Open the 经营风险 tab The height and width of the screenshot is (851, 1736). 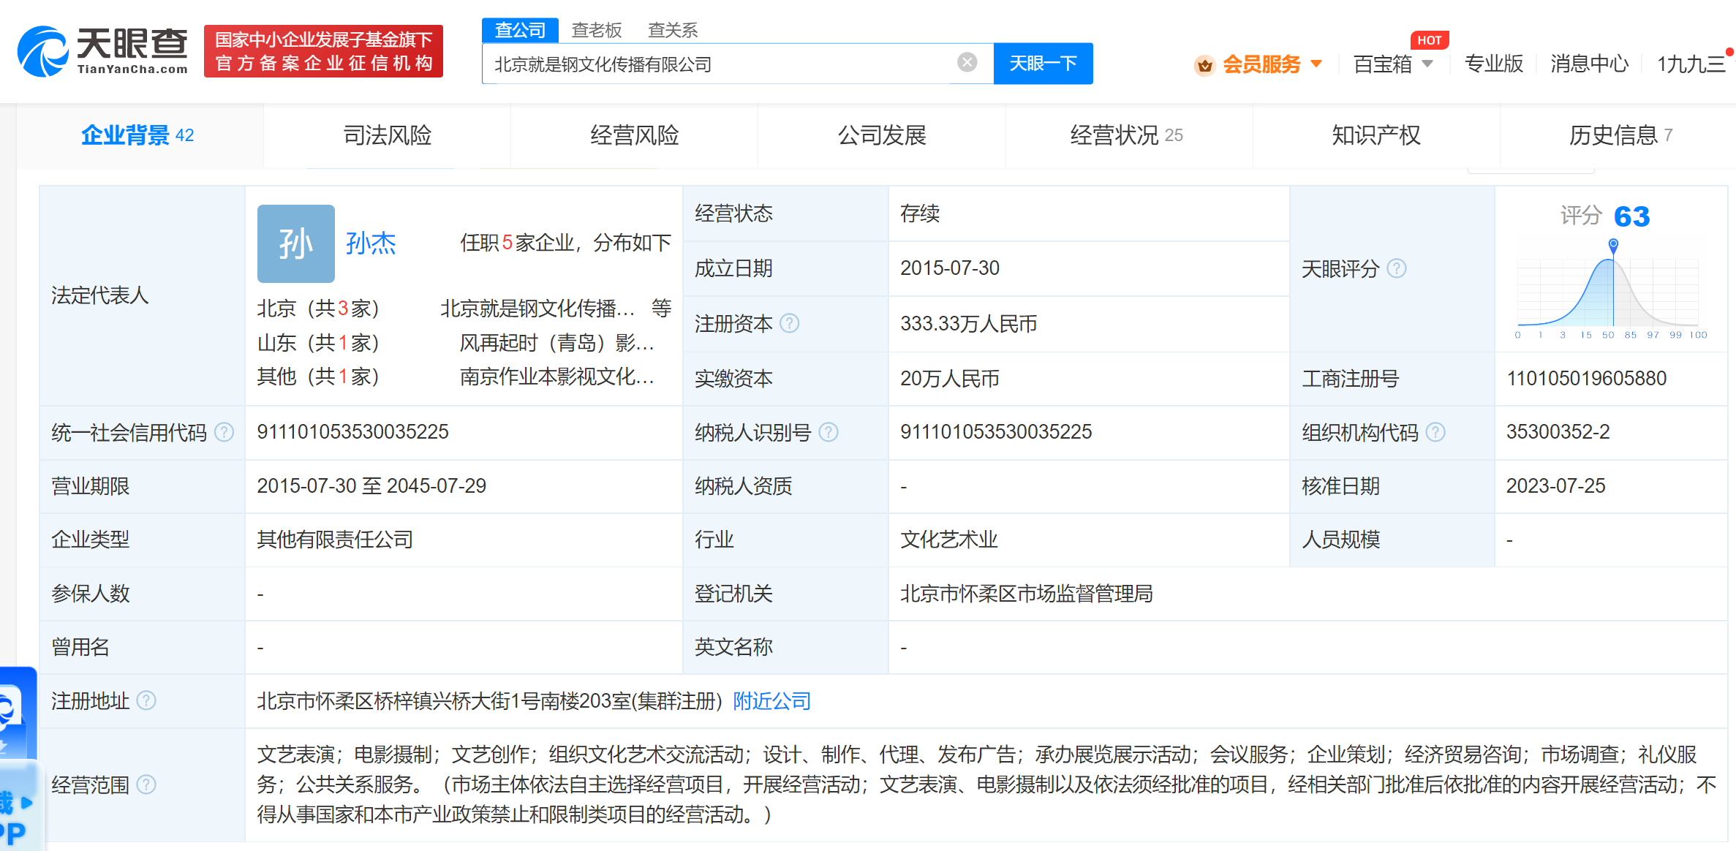pos(635,135)
